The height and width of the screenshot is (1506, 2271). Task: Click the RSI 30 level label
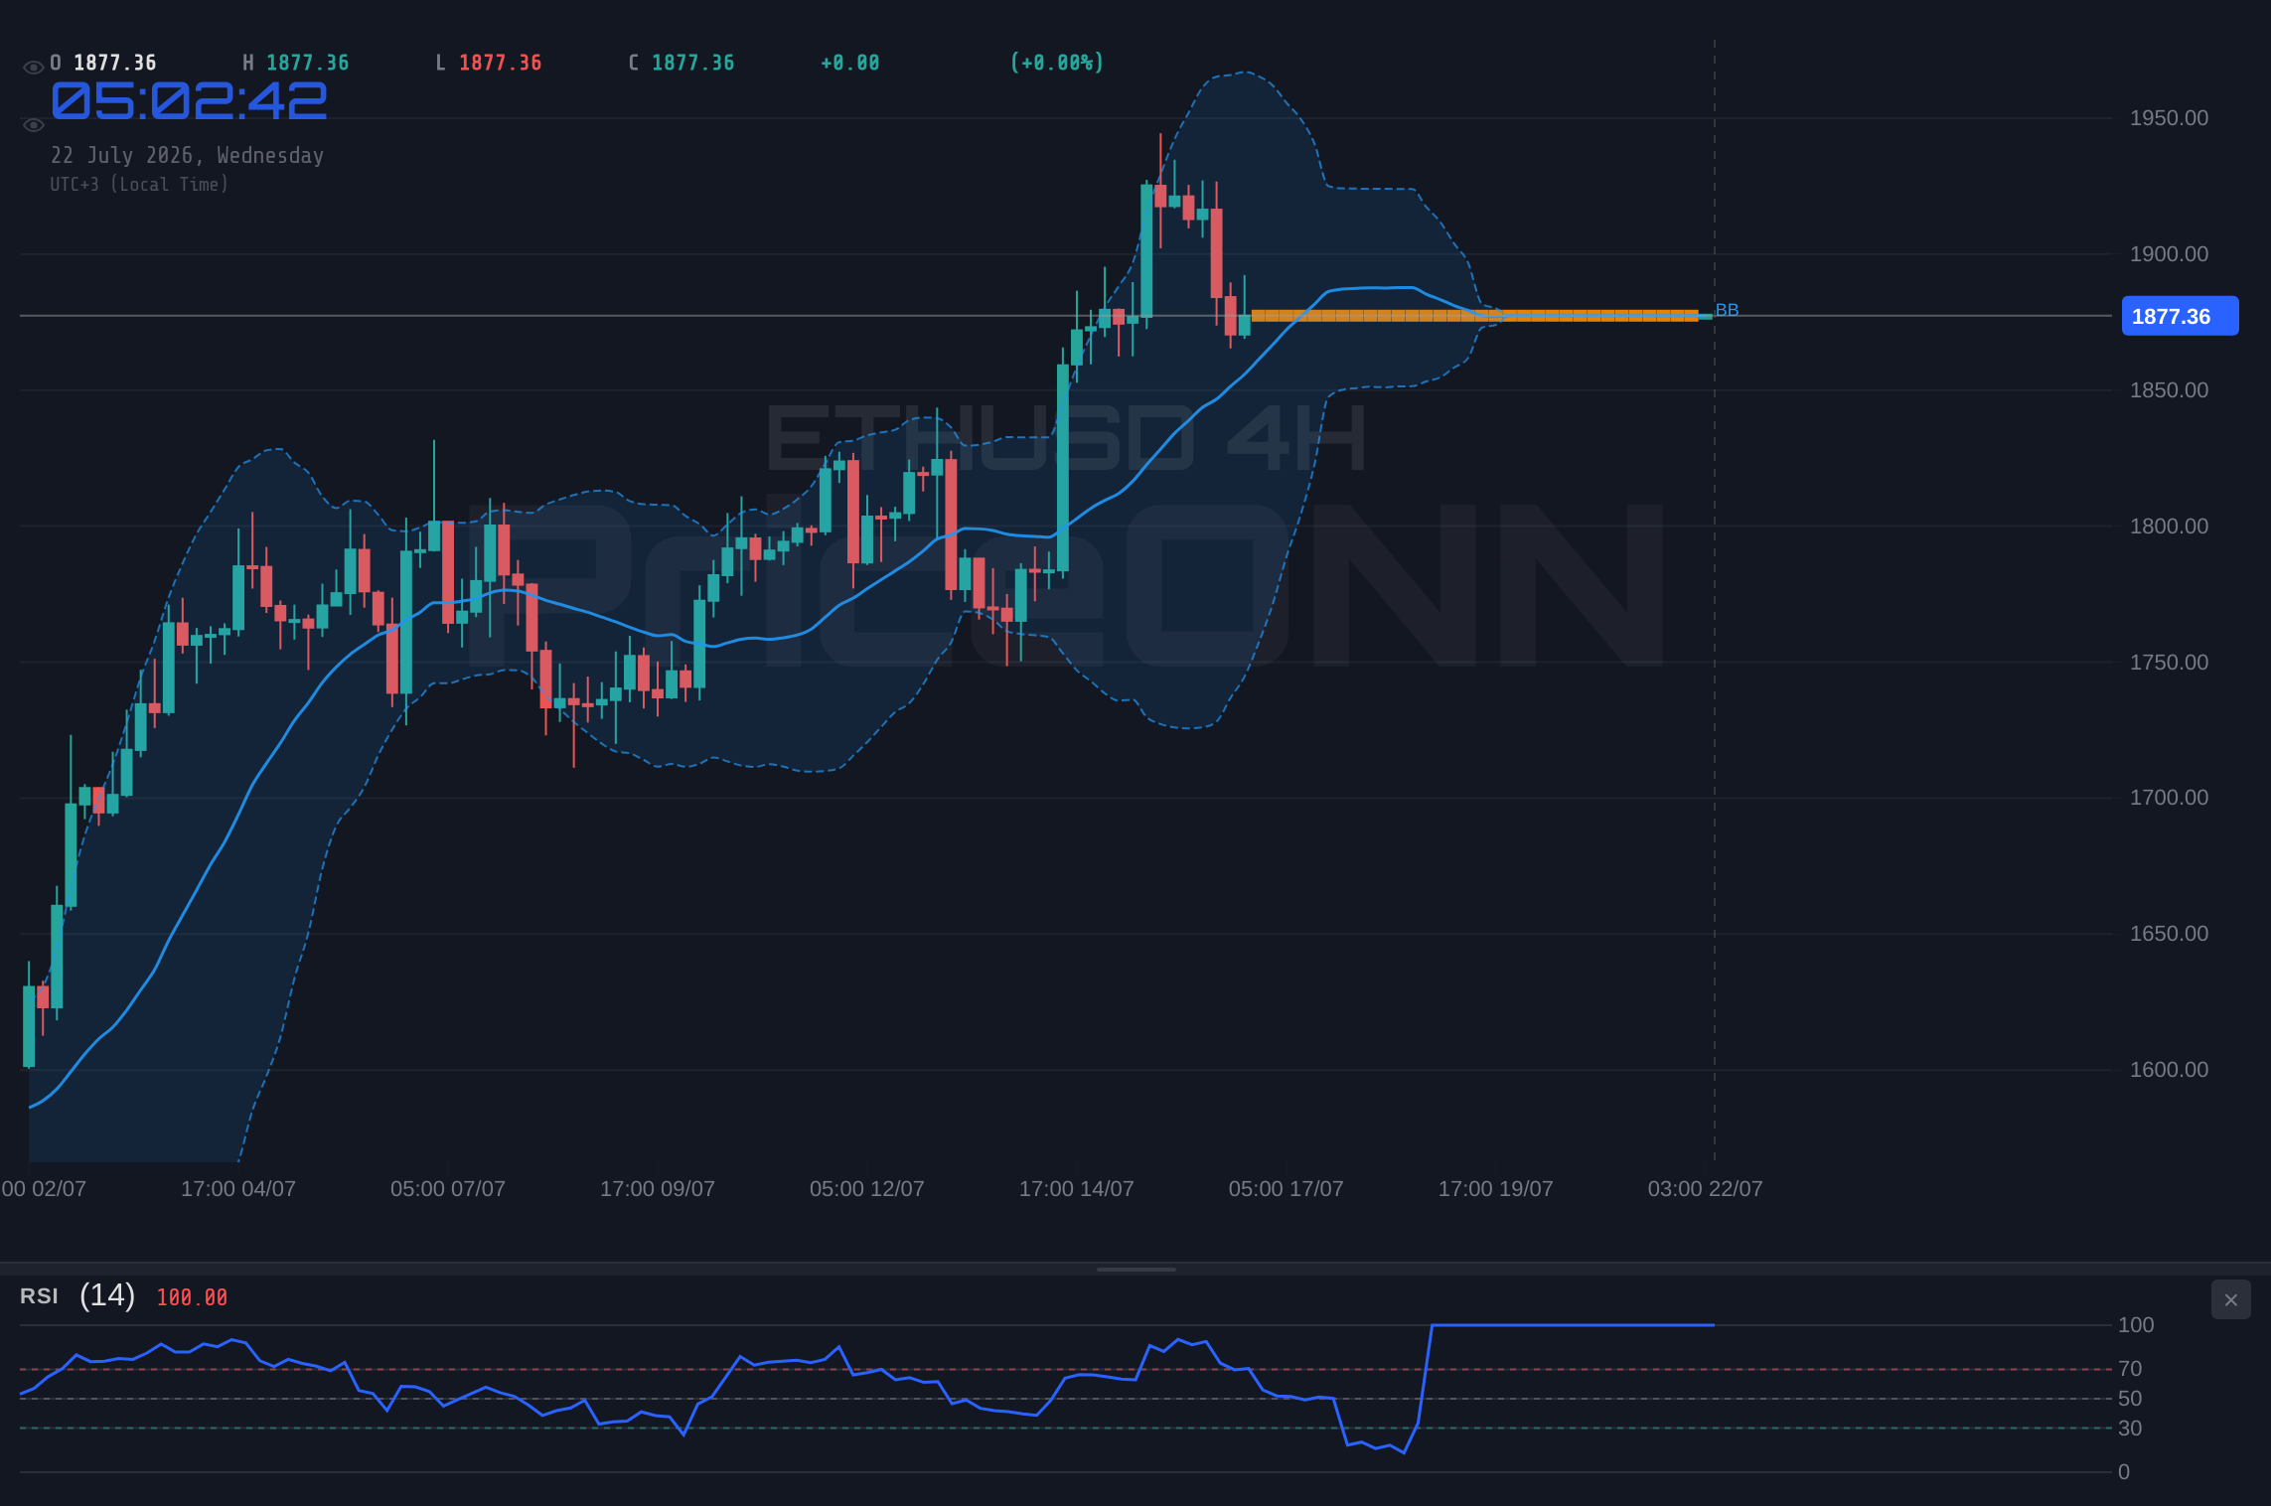tap(2130, 1429)
